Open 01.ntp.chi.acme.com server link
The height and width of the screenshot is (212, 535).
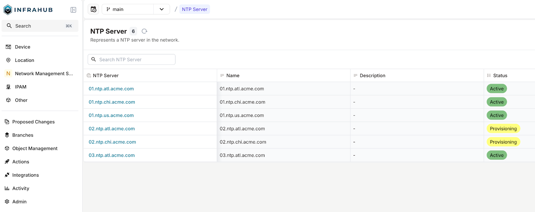click(112, 102)
